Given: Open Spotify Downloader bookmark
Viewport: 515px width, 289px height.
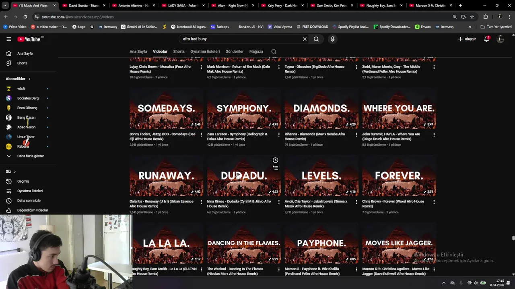Looking at the screenshot, I should (391, 27).
